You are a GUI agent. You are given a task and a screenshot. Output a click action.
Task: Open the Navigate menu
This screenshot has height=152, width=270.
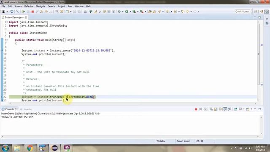[x=40, y=6]
